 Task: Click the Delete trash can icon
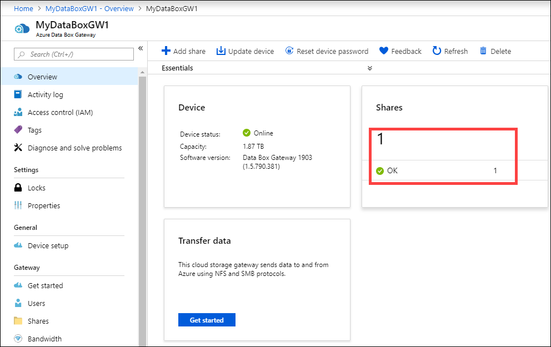click(x=483, y=51)
